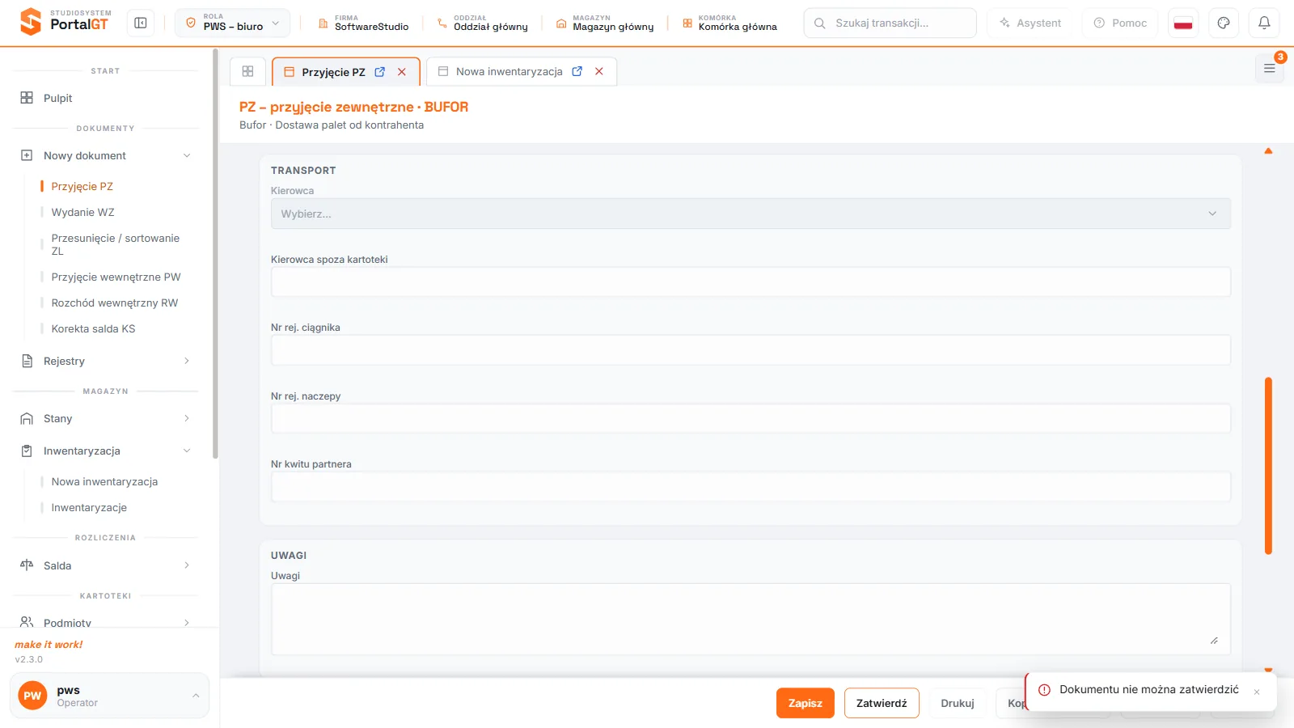Screen dimensions: 1294x728
Task: Click the Zapisz button
Action: click(x=805, y=703)
